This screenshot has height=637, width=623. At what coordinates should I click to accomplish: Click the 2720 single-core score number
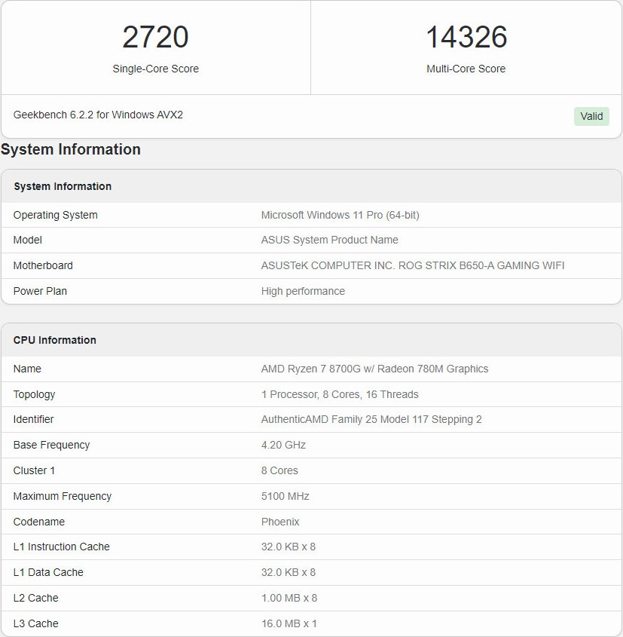155,37
